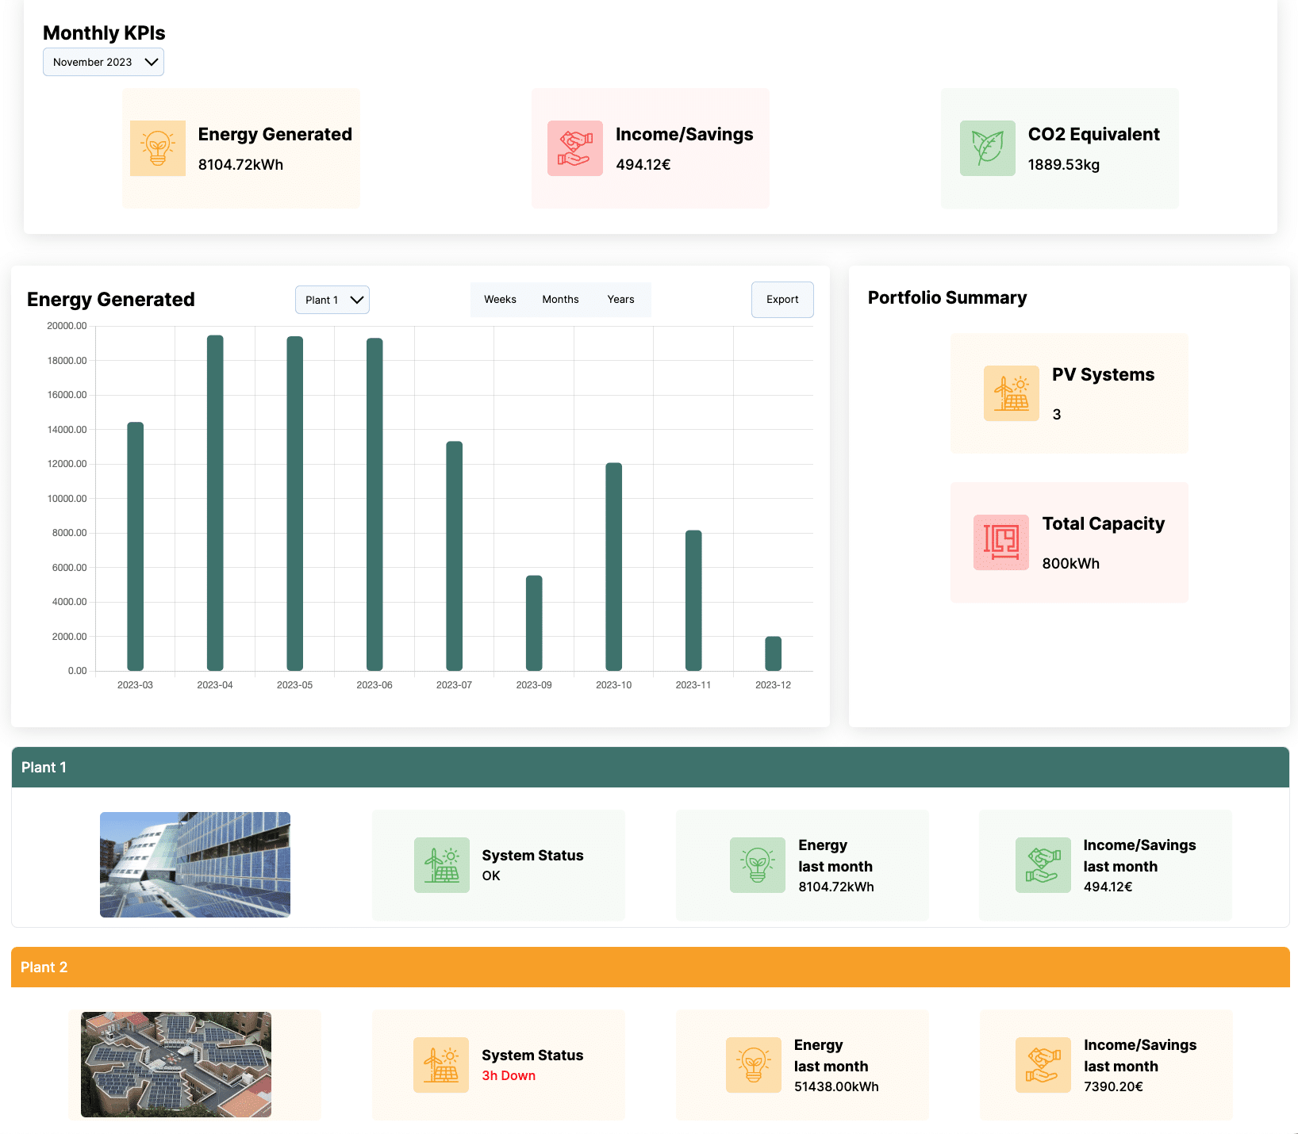The image size is (1298, 1134).
Task: Click the CO2 Equivalent leaf icon
Action: pos(987,148)
